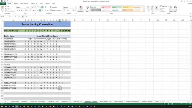Expand the cell styles gallery
This screenshot has height=108, width=192.
tap(144, 11)
